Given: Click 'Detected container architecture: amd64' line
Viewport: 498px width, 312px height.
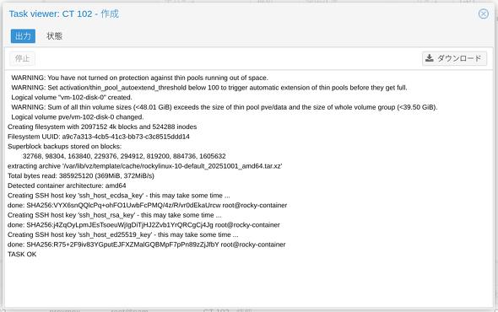Looking at the screenshot, I should [67, 186].
